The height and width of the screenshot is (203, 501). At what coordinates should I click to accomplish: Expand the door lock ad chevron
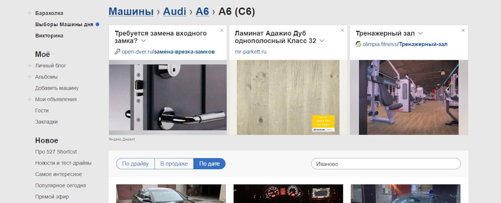tap(144, 41)
